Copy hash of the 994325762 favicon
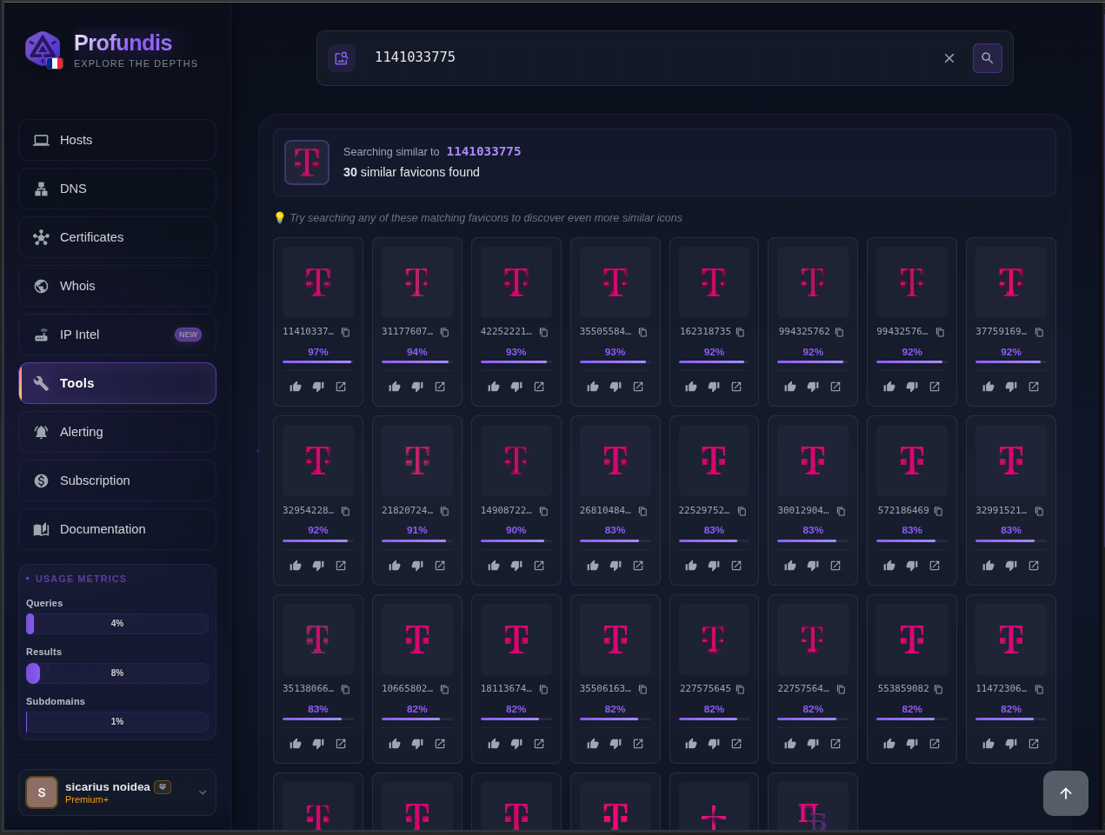The width and height of the screenshot is (1105, 835). pyautogui.click(x=839, y=332)
